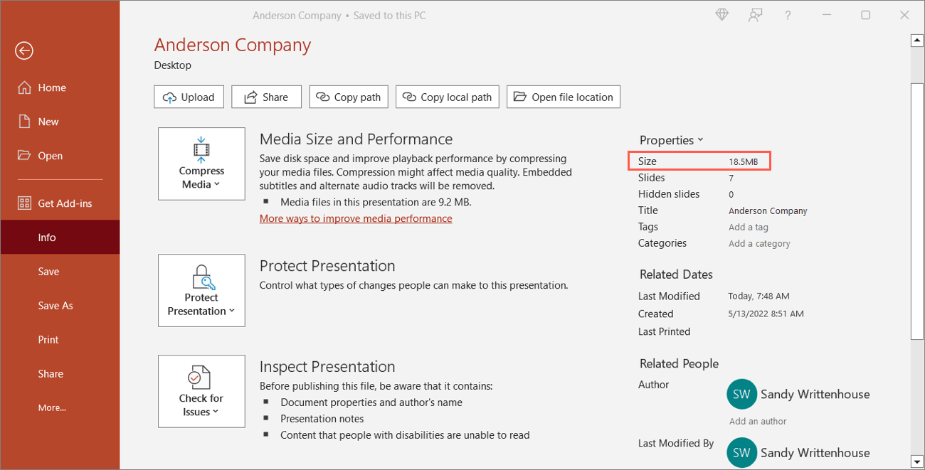Open the Protect Presentation dropdown label
This screenshot has height=470, width=925.
(201, 304)
